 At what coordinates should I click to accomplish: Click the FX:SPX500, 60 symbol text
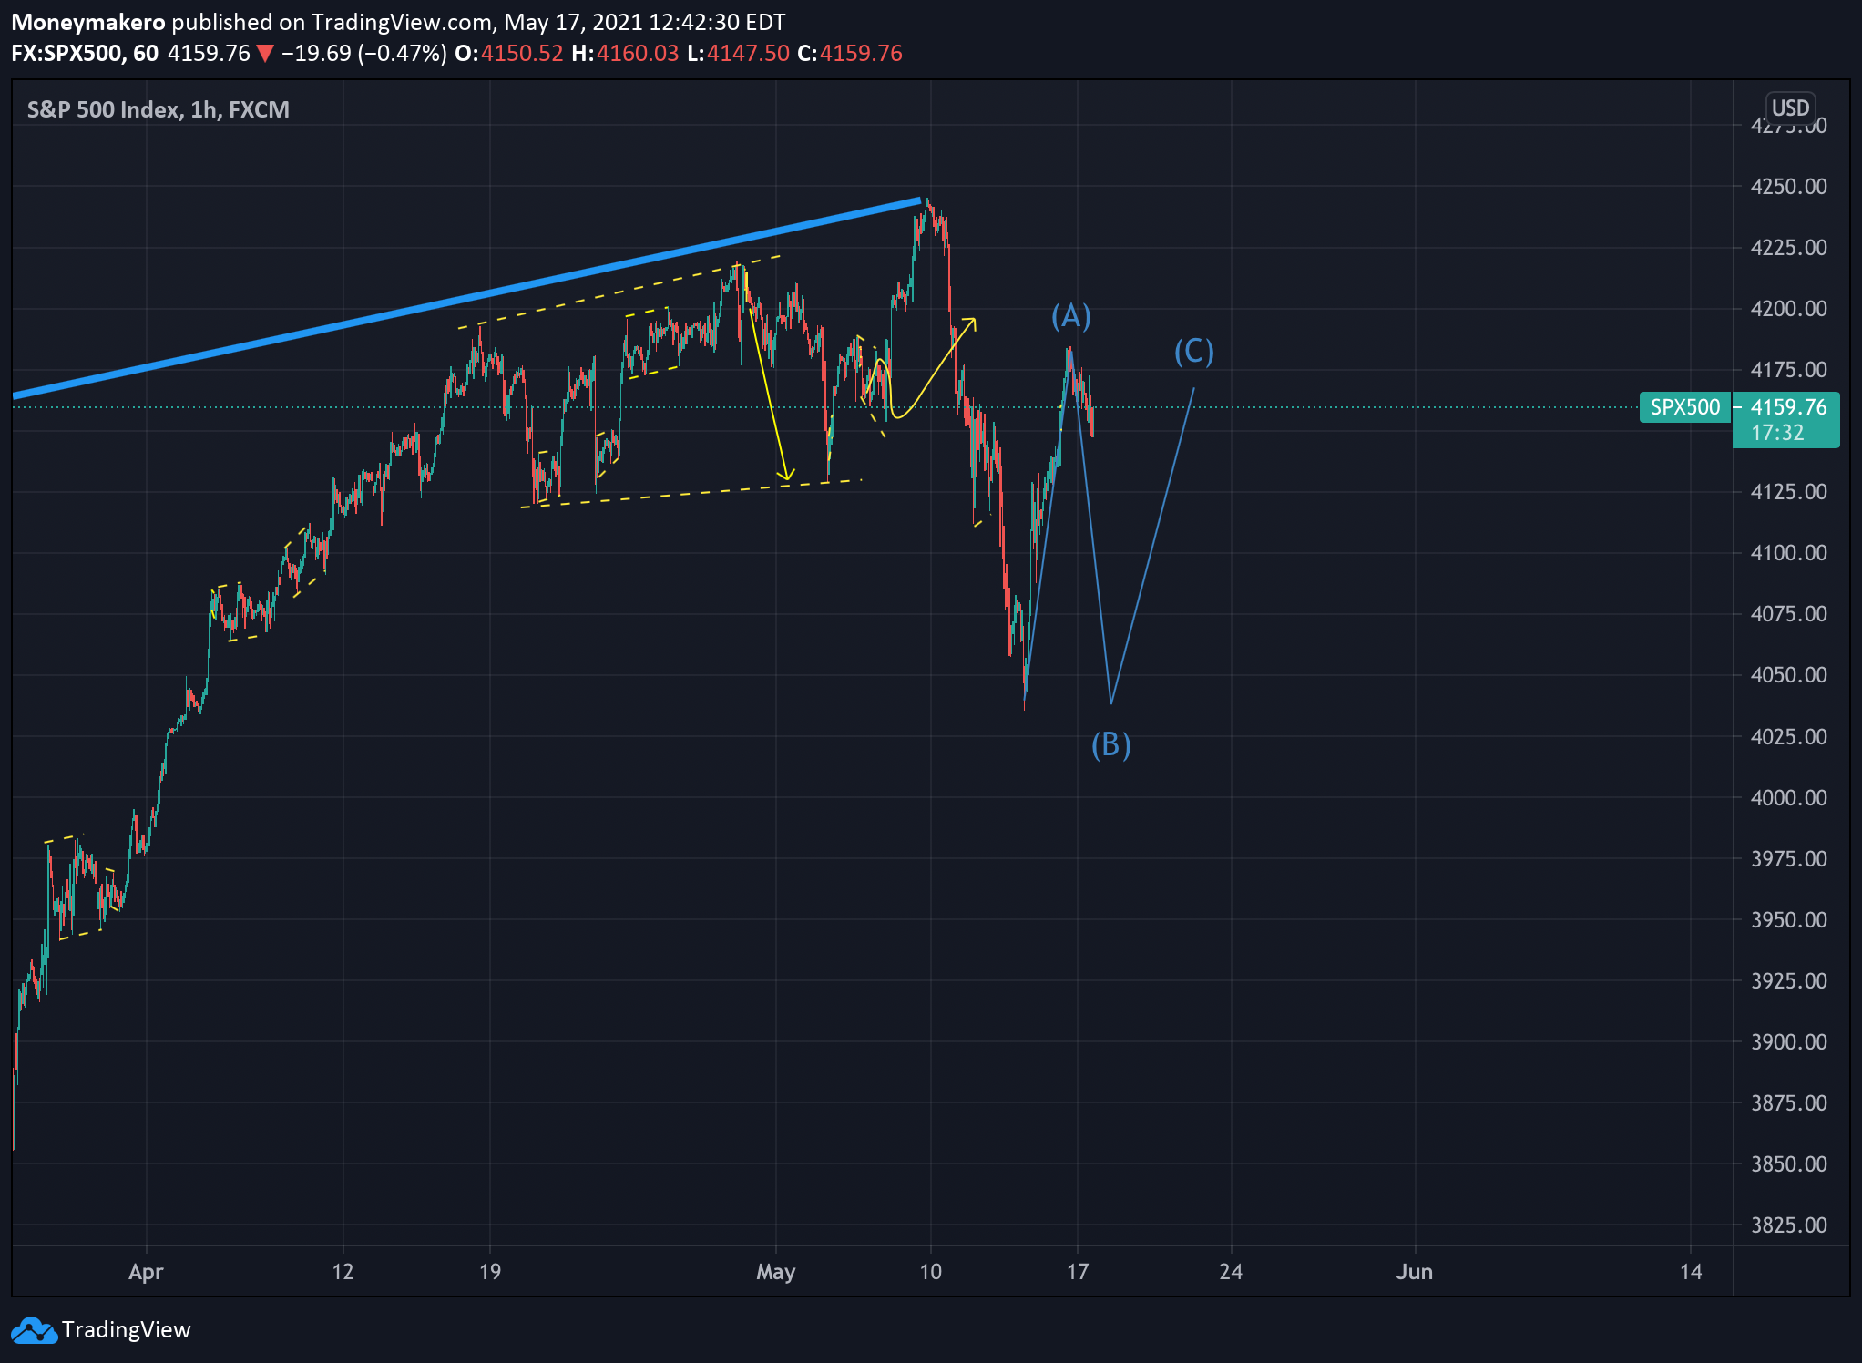85,53
